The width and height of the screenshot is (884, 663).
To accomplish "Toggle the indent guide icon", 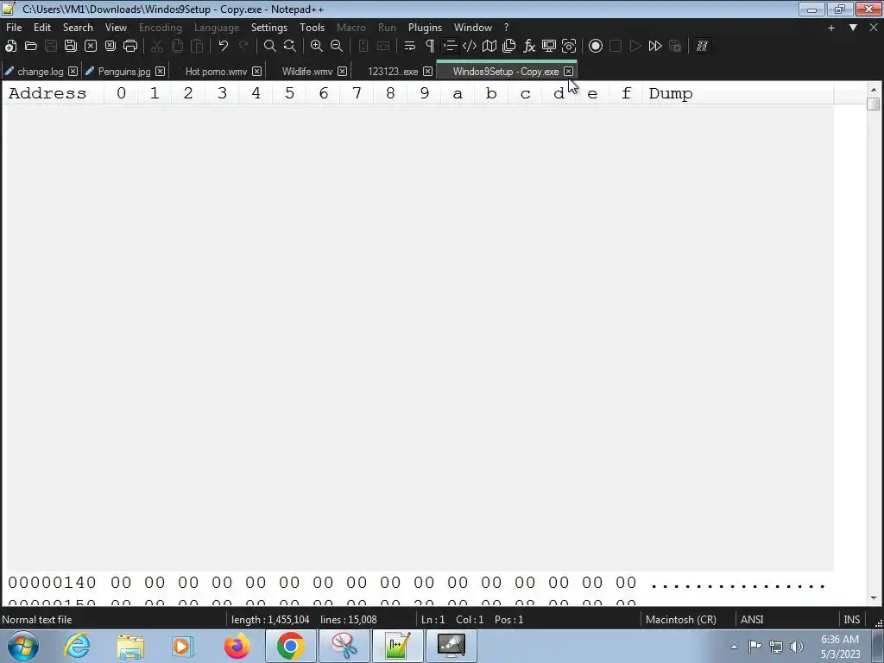I will point(449,47).
